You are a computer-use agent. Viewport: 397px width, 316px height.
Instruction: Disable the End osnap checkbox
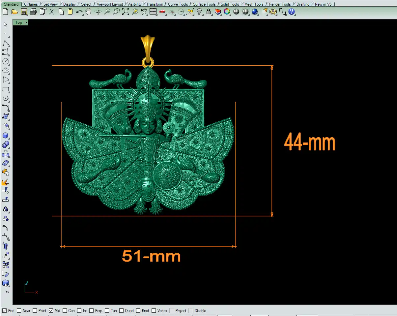5,311
